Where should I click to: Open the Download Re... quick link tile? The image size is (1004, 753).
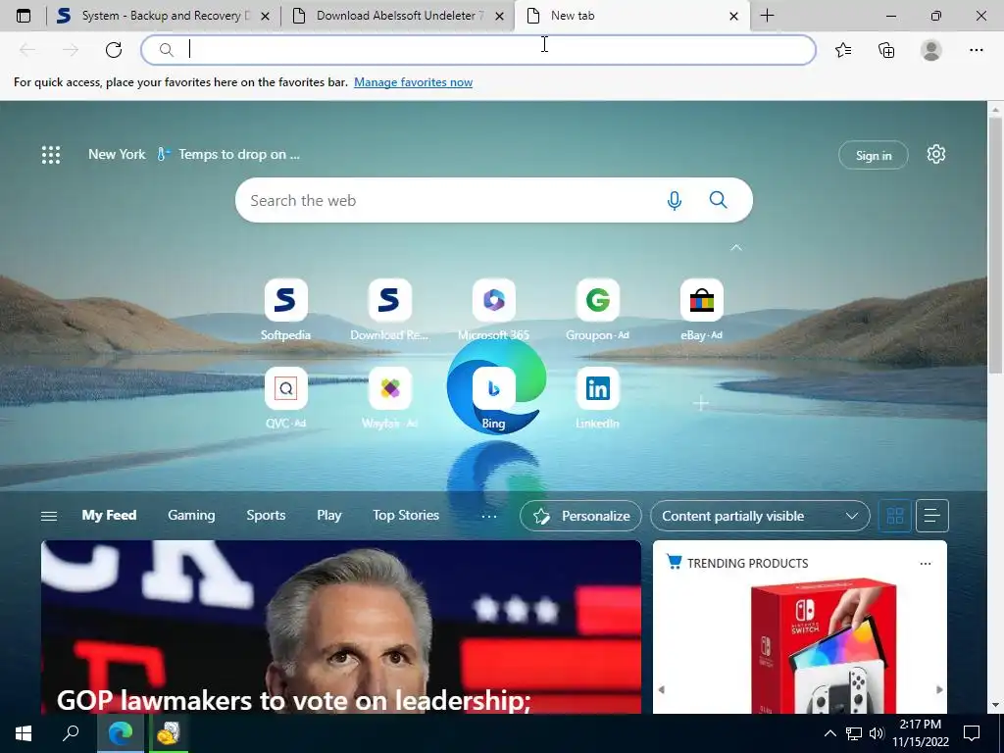[x=389, y=310]
